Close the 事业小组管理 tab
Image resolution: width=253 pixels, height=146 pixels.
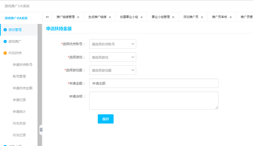click(x=173, y=17)
